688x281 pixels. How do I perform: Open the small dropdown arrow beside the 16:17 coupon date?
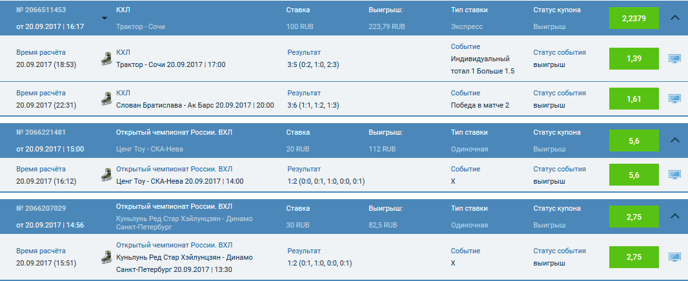[105, 18]
